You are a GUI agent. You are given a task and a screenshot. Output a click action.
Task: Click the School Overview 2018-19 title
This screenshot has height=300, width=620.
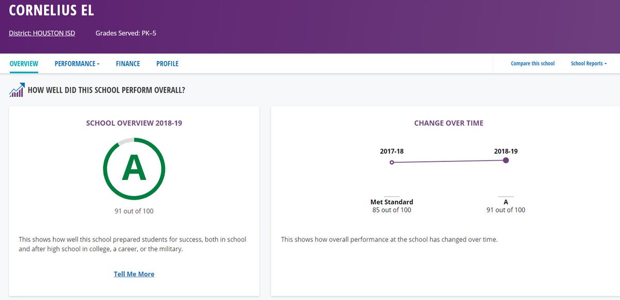click(134, 123)
